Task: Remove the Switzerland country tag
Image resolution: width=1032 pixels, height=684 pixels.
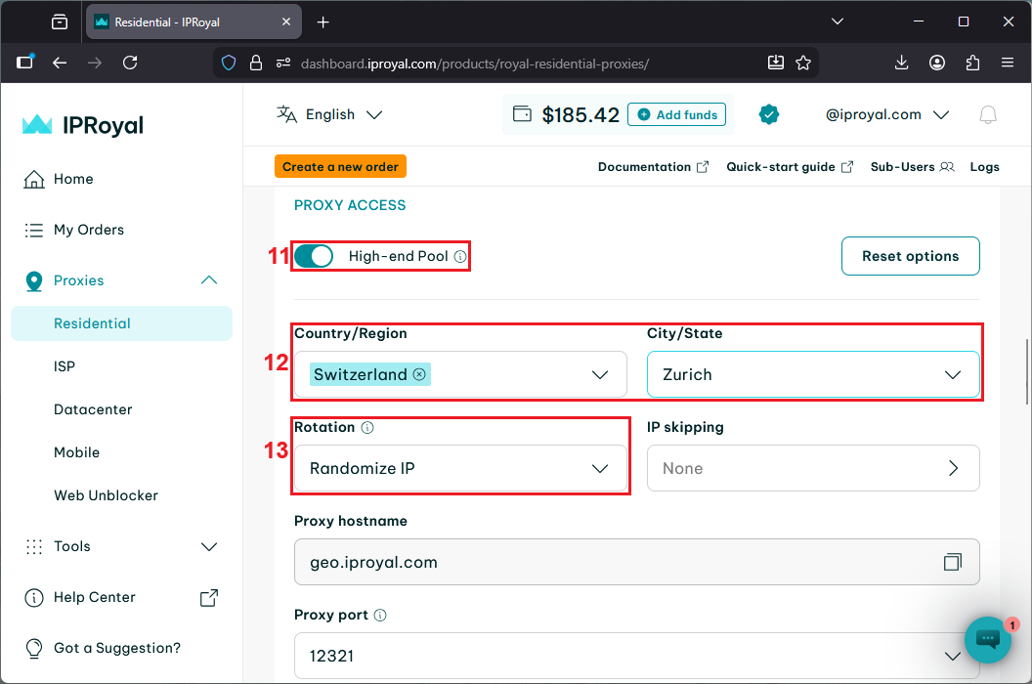Action: pos(419,374)
